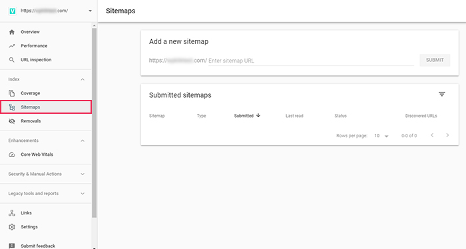
Task: Go to previous page of sitemaps table
Action: [432, 135]
